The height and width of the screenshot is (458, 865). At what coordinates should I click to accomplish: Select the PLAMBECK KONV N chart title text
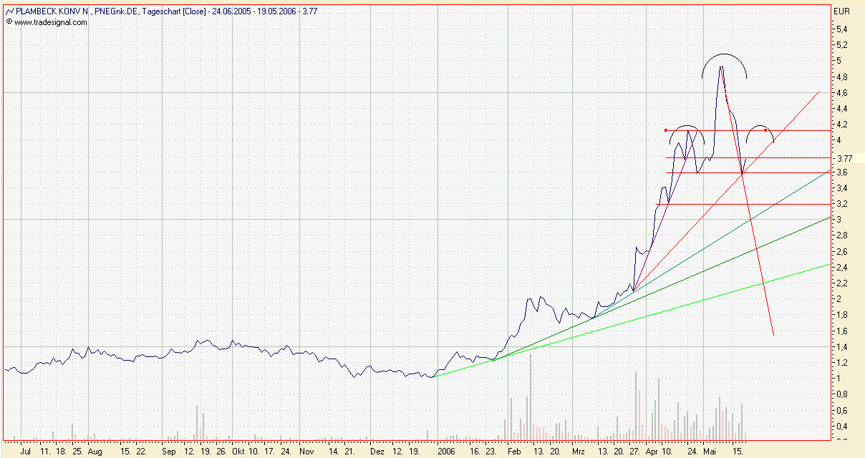point(54,11)
